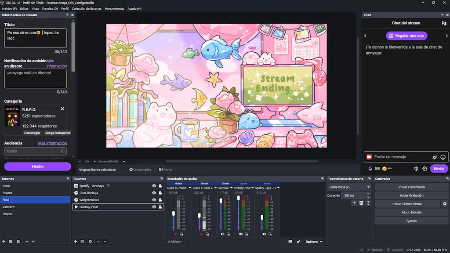
Task: Send the chat message with Enviar
Action: click(x=439, y=169)
